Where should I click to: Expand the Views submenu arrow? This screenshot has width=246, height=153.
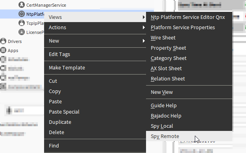[x=144, y=17]
